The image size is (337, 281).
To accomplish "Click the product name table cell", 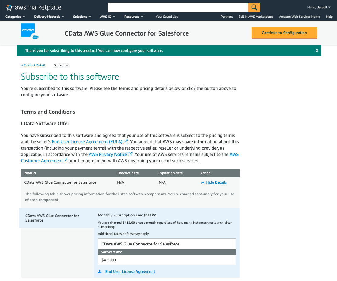I will (x=60, y=182).
